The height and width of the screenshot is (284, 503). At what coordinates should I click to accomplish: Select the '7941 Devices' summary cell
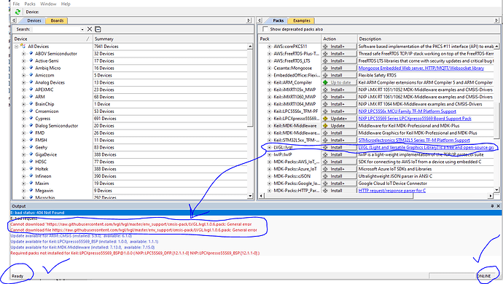170,46
